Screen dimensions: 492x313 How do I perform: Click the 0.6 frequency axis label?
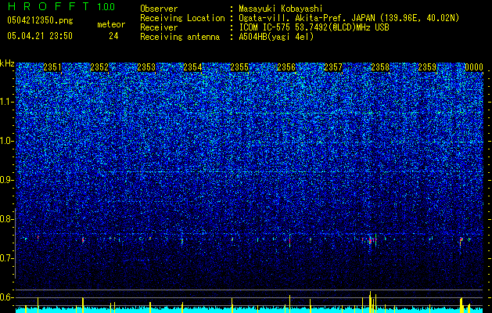pos(6,297)
